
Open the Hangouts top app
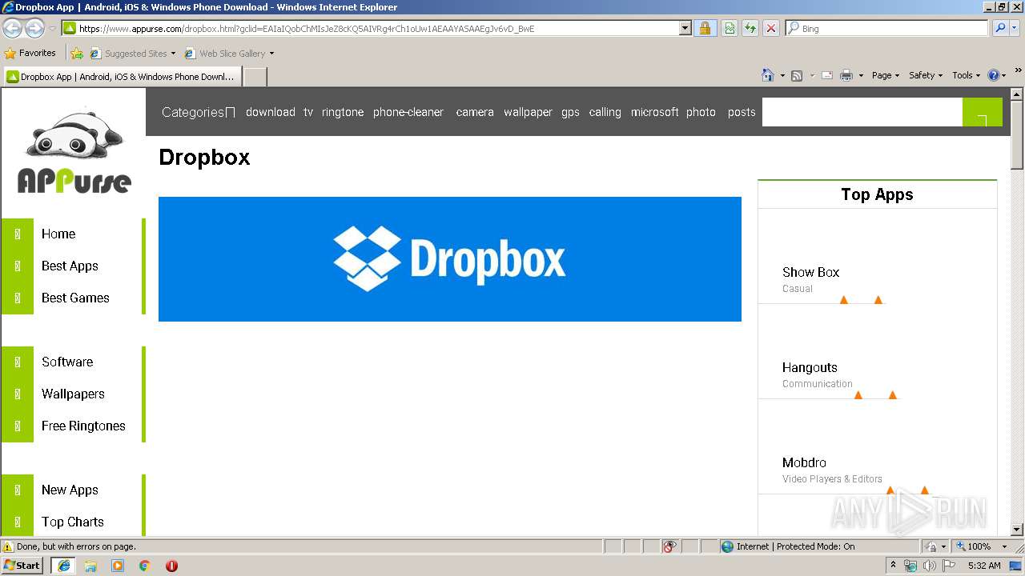pos(810,367)
